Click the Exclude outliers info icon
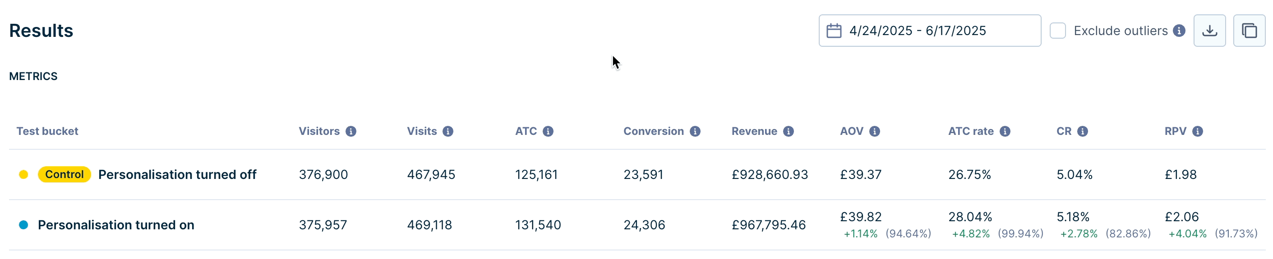 (1179, 31)
